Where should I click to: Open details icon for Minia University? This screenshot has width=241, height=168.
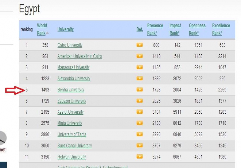tap(140, 123)
